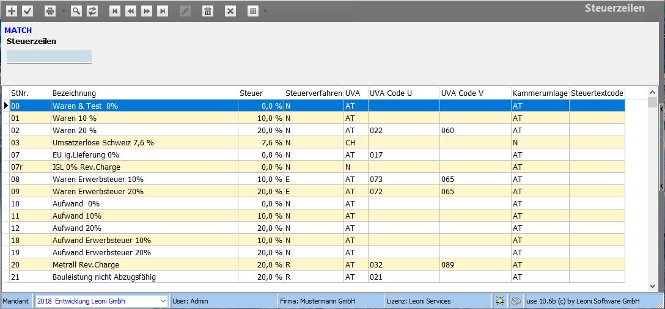The height and width of the screenshot is (309, 665).
Task: Jump to the first record
Action: tap(114, 12)
